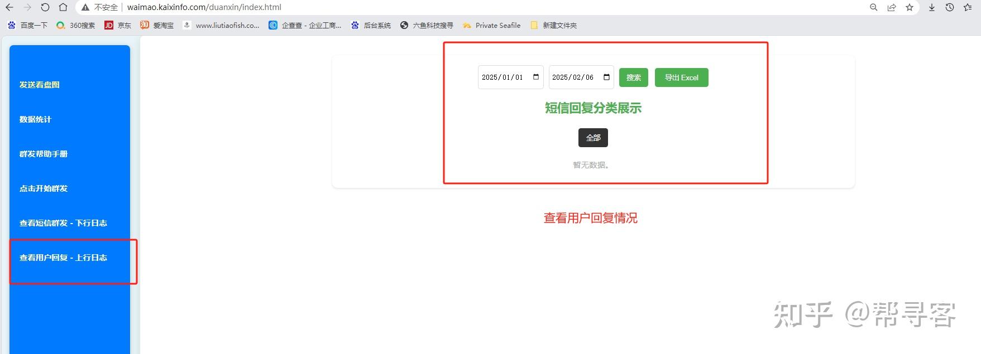The height and width of the screenshot is (354, 981).
Task: Share this page via share icon
Action: (x=892, y=7)
